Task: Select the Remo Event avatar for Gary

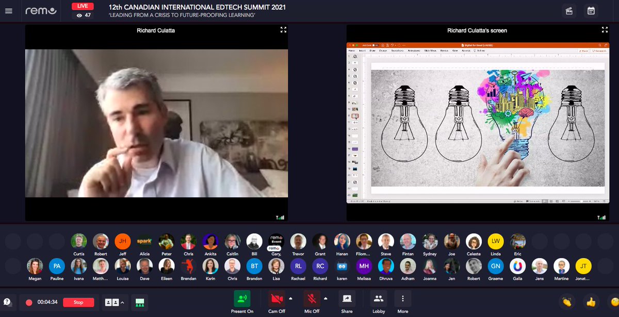Action: coord(276,241)
